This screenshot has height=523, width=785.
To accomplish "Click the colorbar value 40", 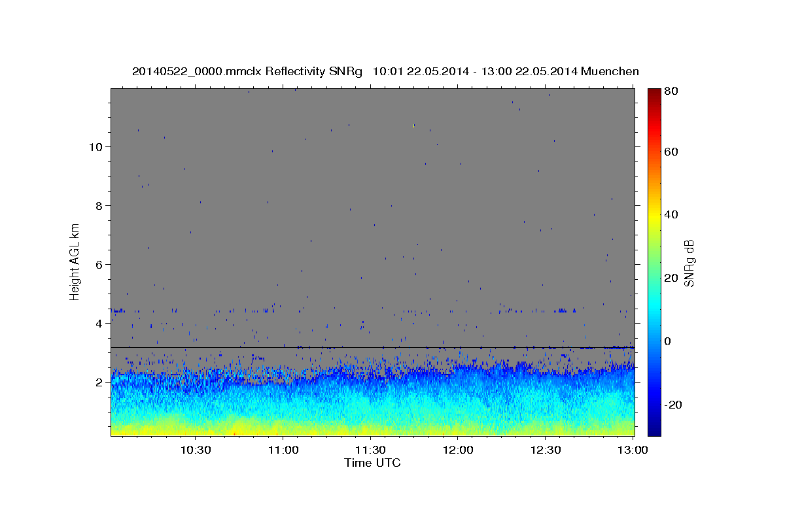I will coord(672,214).
